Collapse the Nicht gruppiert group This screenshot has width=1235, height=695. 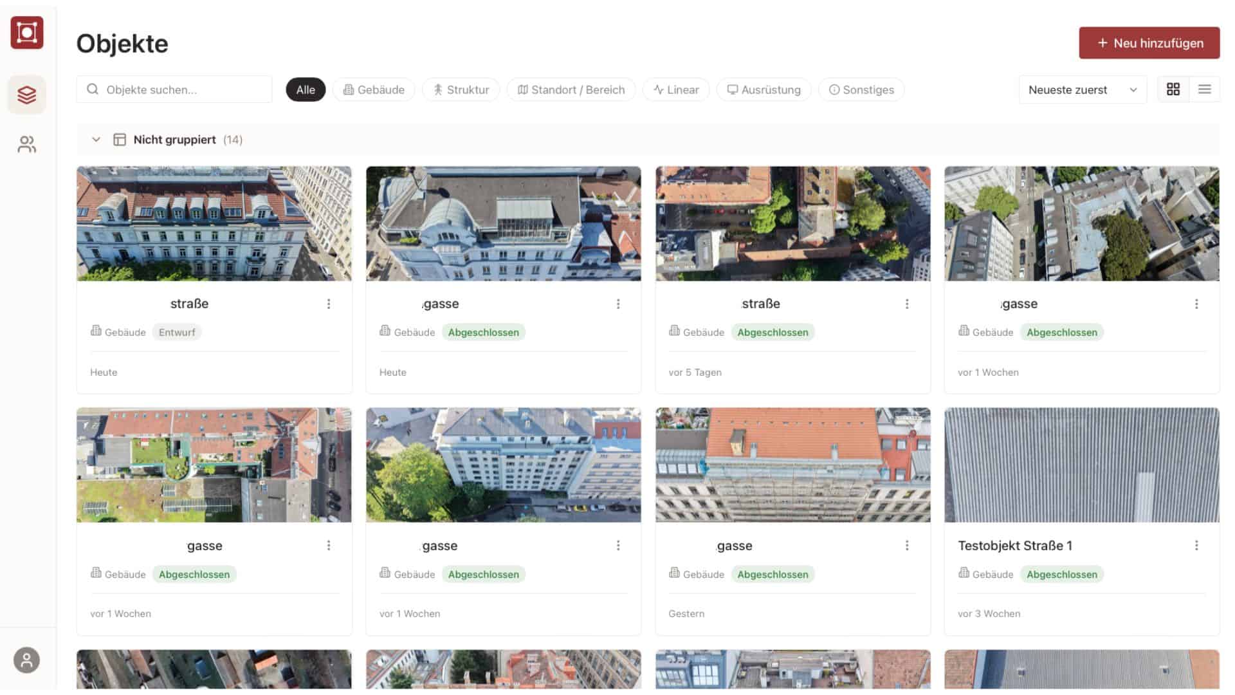tap(96, 140)
